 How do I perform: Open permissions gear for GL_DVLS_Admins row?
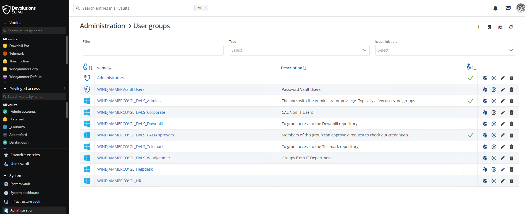point(494,101)
